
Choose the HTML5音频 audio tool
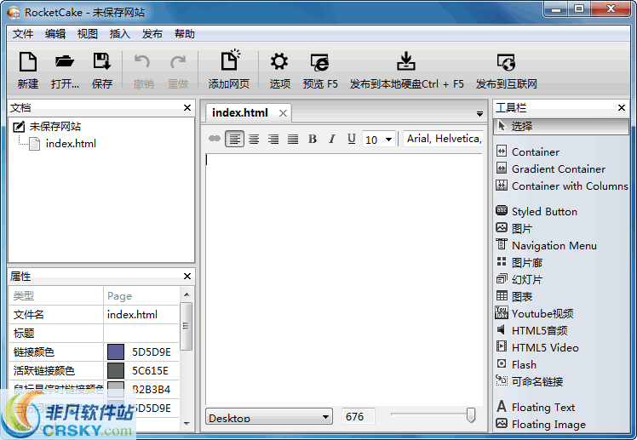tap(531, 331)
